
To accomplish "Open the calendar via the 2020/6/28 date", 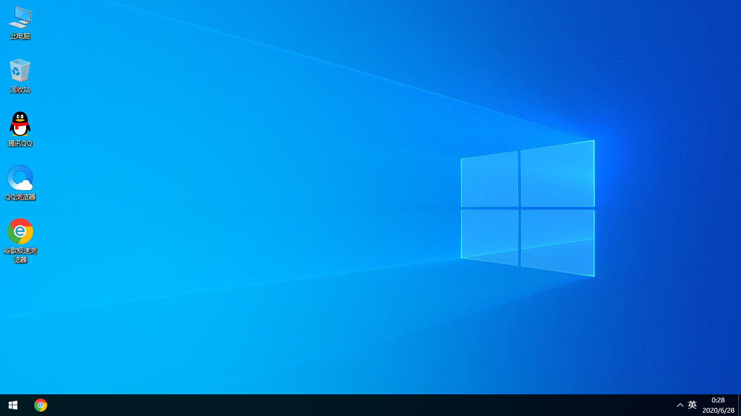I will click(x=718, y=411).
